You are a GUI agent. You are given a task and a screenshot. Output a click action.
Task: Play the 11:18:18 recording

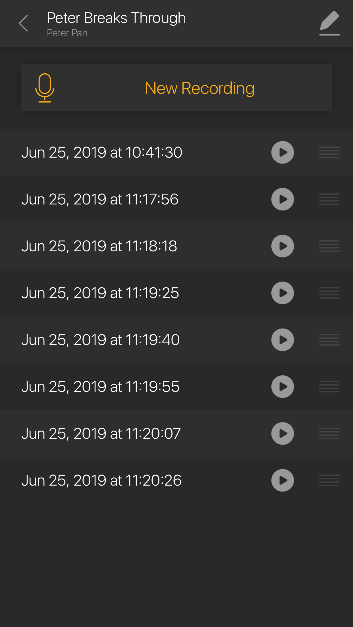[283, 246]
